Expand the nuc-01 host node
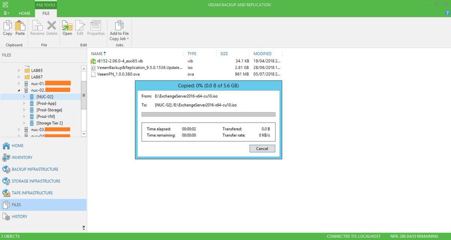451x240 pixels. pos(19,84)
